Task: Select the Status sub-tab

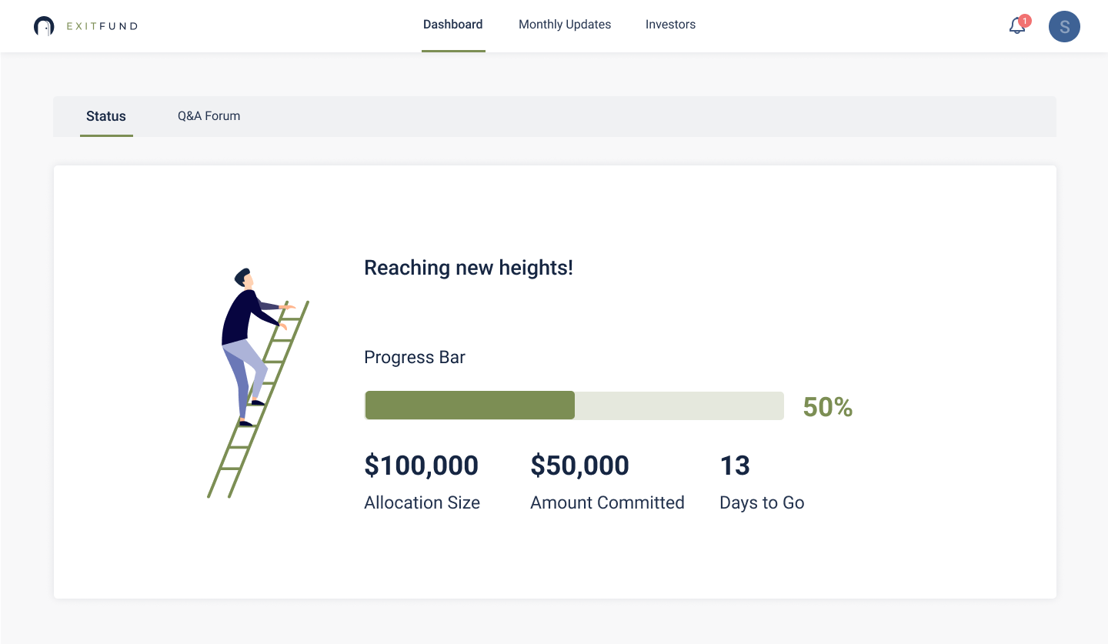Action: [106, 116]
